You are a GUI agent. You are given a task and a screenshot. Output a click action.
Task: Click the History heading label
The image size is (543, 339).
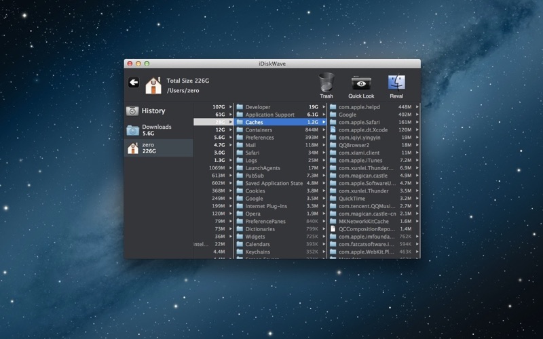[x=153, y=111]
